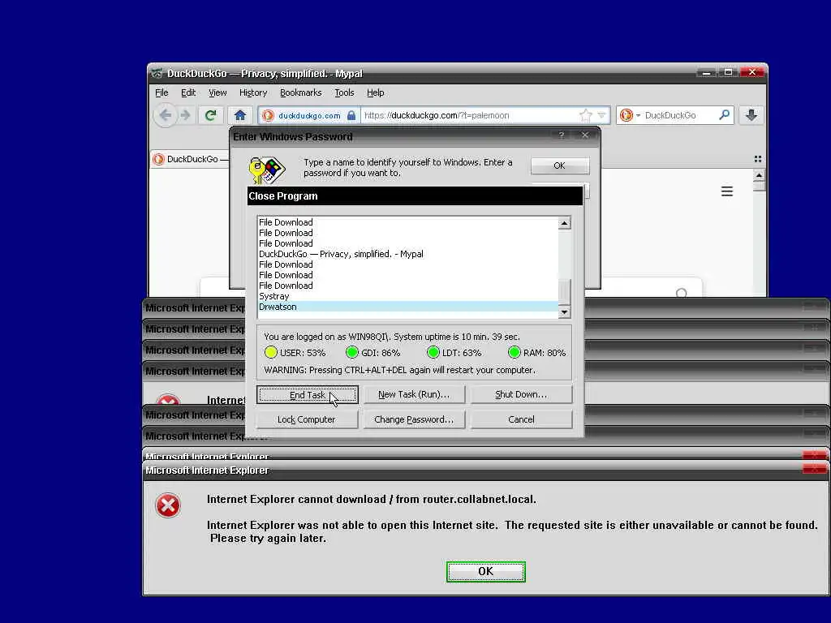Click the keys icon in password dialog
Screen dimensions: 831x623
coord(266,170)
